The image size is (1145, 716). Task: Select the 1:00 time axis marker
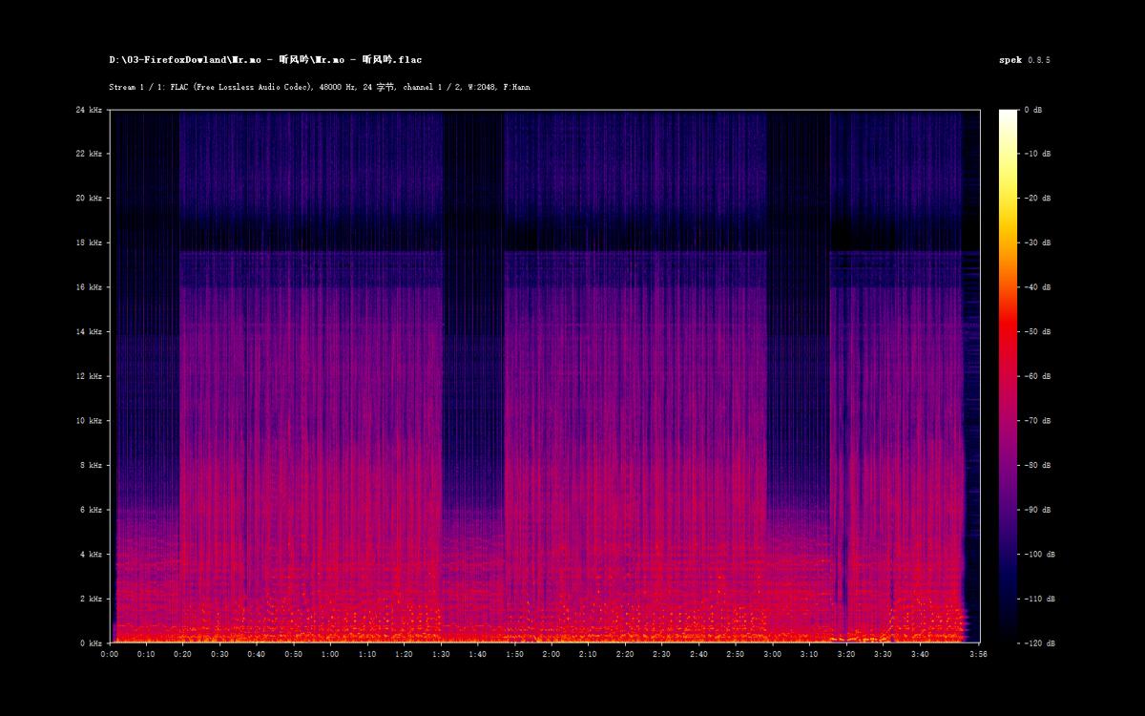(330, 655)
